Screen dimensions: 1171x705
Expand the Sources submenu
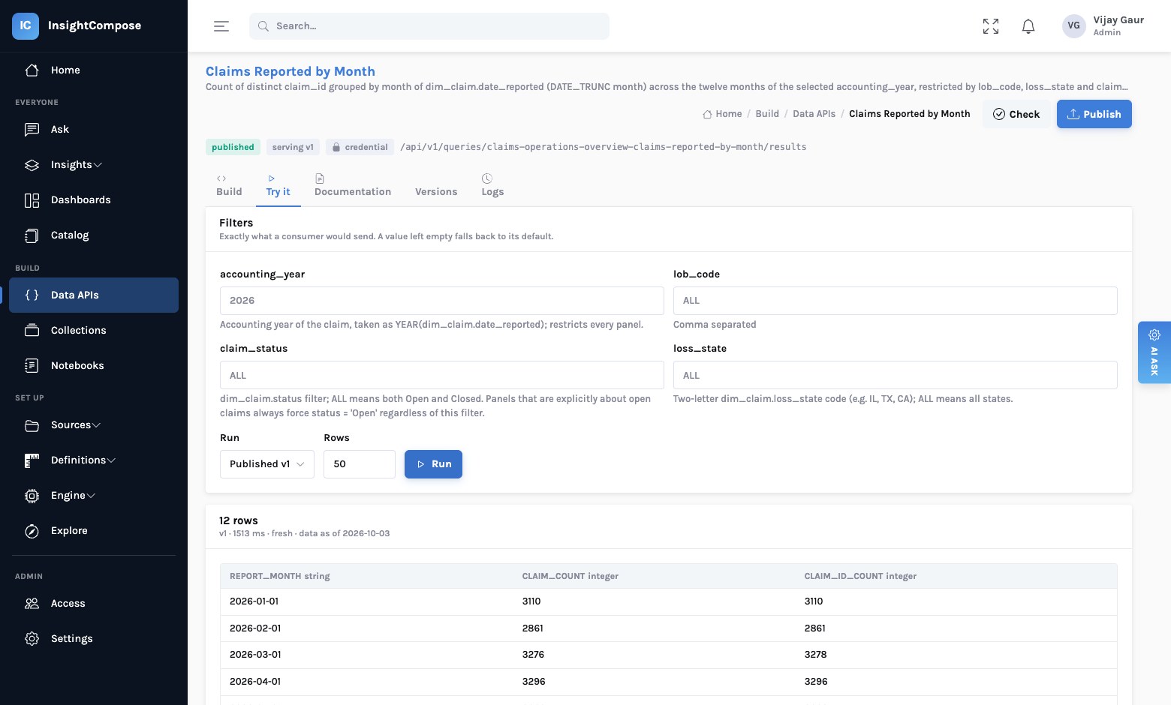pos(94,424)
